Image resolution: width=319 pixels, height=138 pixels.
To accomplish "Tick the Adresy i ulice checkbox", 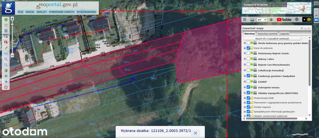I will pos(248,59).
